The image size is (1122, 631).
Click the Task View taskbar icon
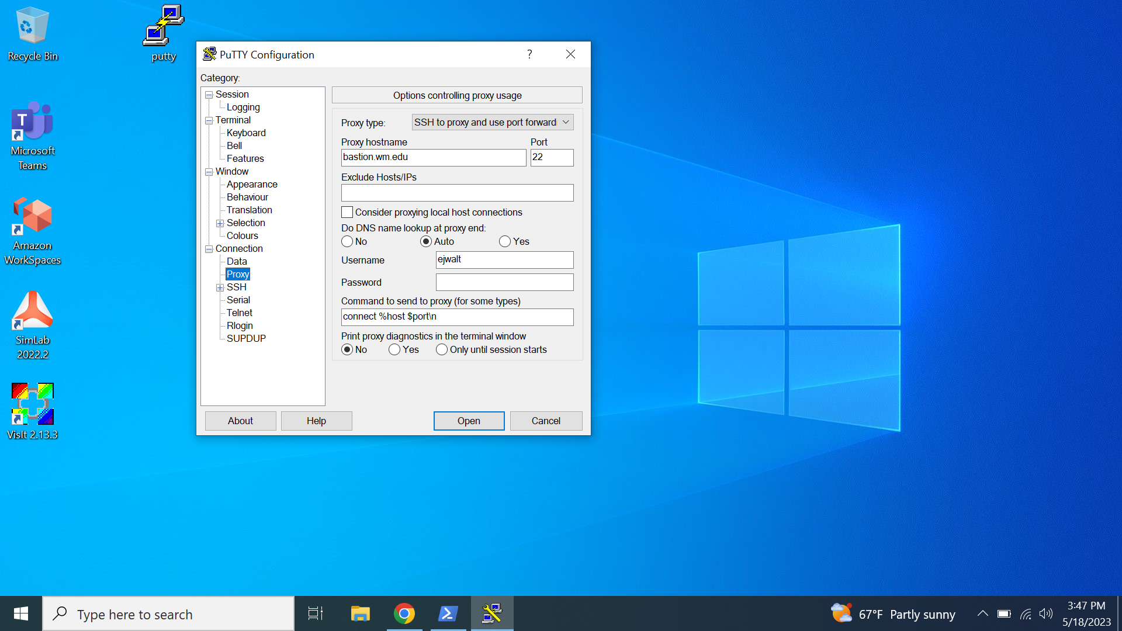tap(316, 613)
